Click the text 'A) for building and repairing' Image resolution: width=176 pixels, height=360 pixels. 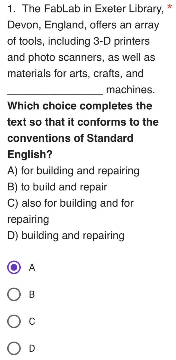(x=74, y=171)
